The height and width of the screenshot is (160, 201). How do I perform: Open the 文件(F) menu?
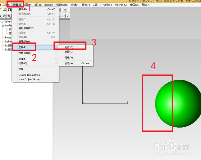pos(6,5)
